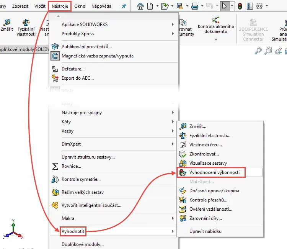Click Upravit nabídku

pyautogui.click(x=220, y=231)
